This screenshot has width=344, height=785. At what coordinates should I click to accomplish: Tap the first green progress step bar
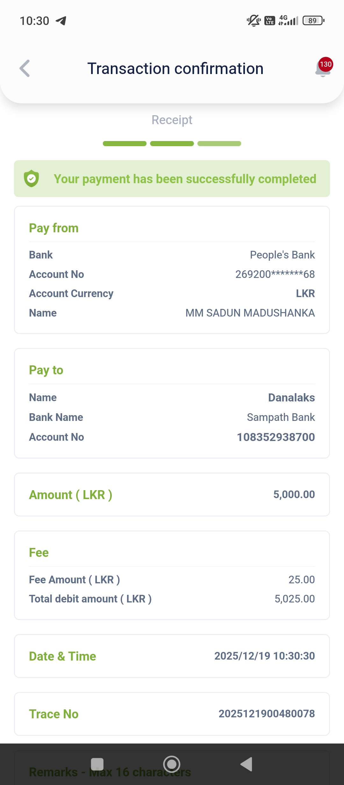tap(125, 144)
